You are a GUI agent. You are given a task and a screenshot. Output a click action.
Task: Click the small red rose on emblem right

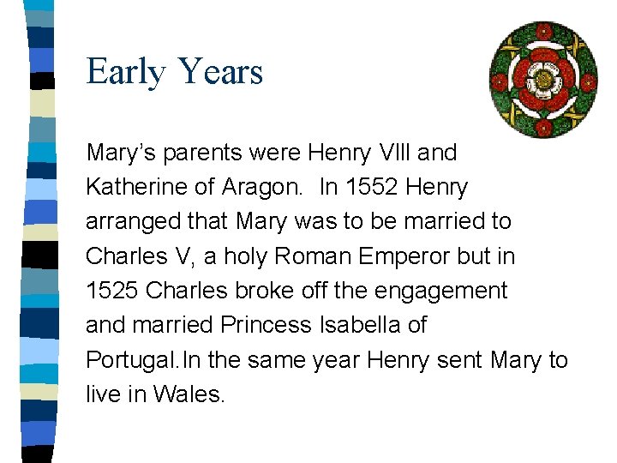coord(589,82)
